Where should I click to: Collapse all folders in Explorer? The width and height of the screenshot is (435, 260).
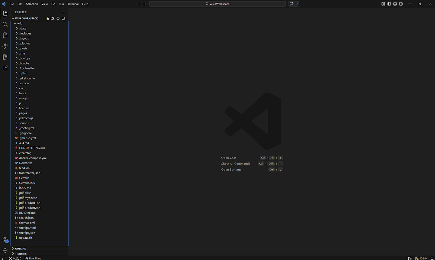(x=63, y=18)
